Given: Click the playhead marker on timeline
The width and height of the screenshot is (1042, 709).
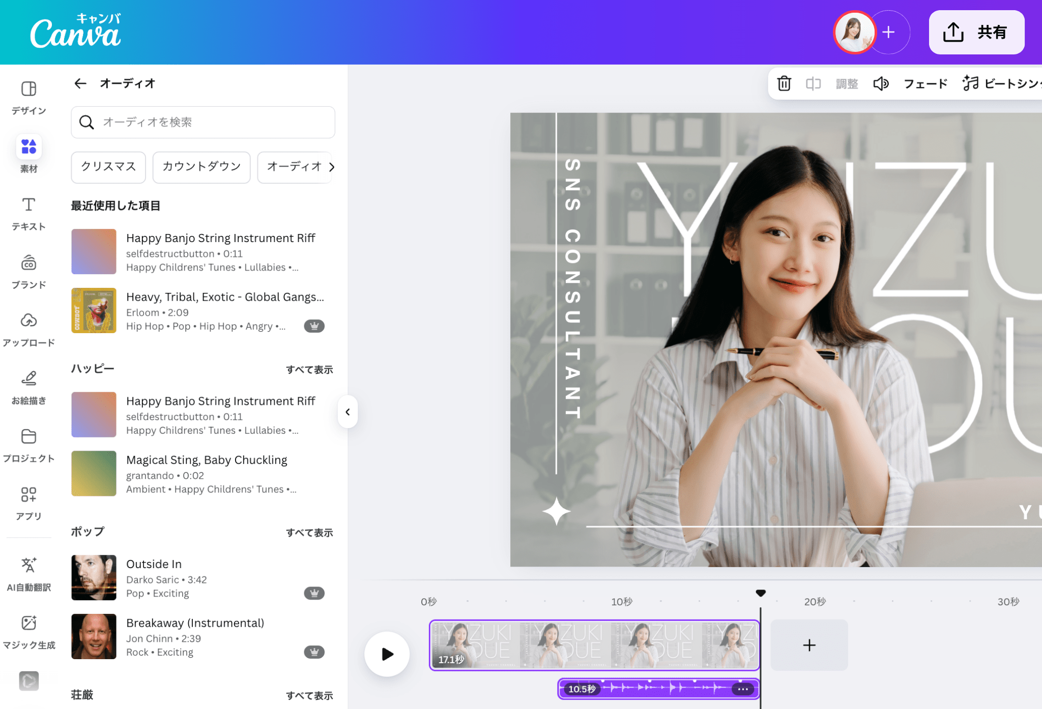Looking at the screenshot, I should click(x=761, y=593).
